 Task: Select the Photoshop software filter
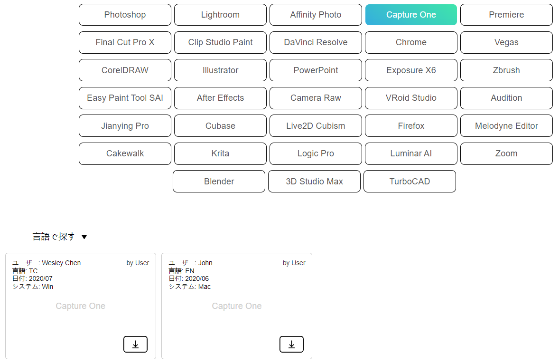pos(125,15)
